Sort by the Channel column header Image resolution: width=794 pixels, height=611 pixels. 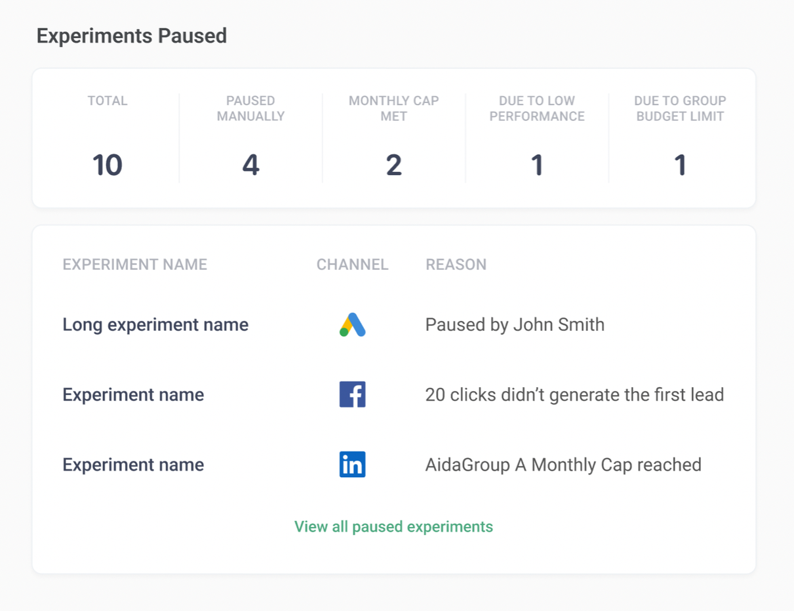pyautogui.click(x=352, y=264)
